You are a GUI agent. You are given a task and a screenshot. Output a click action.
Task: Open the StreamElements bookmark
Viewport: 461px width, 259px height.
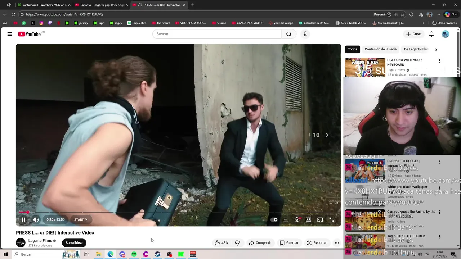click(388, 23)
